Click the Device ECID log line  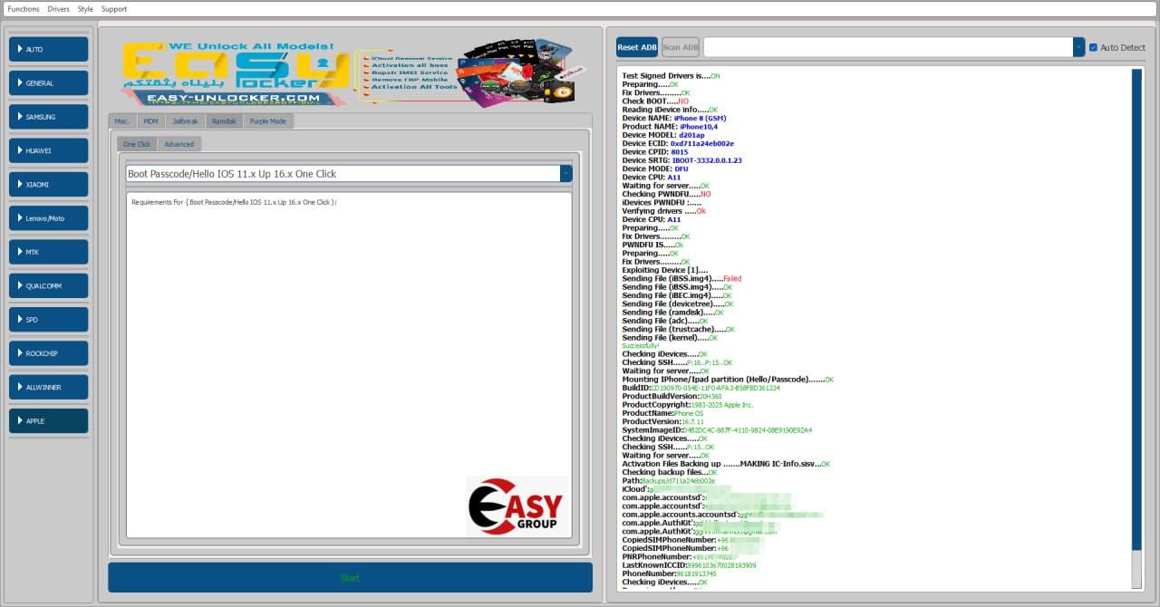click(678, 143)
